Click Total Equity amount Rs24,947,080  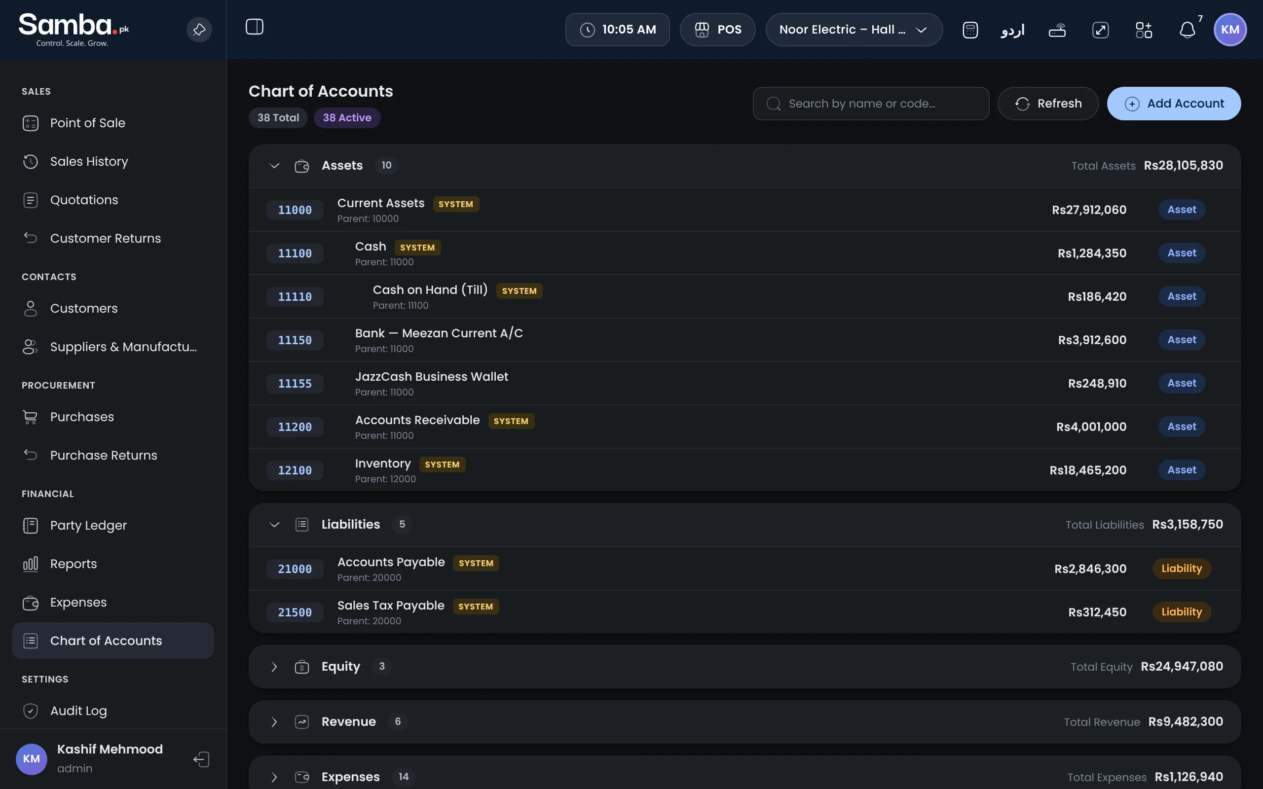pos(1182,666)
